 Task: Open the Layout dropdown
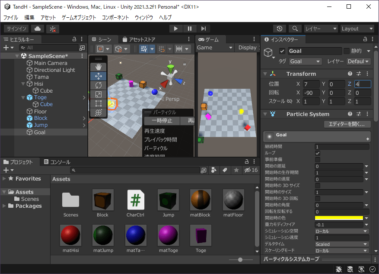357,29
